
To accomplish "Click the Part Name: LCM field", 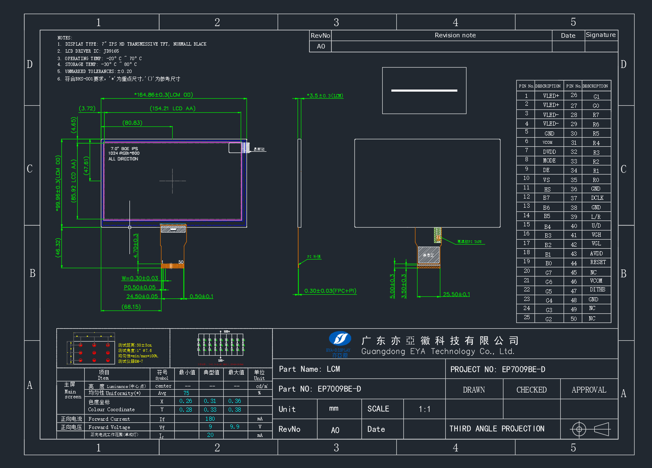I will (359, 369).
